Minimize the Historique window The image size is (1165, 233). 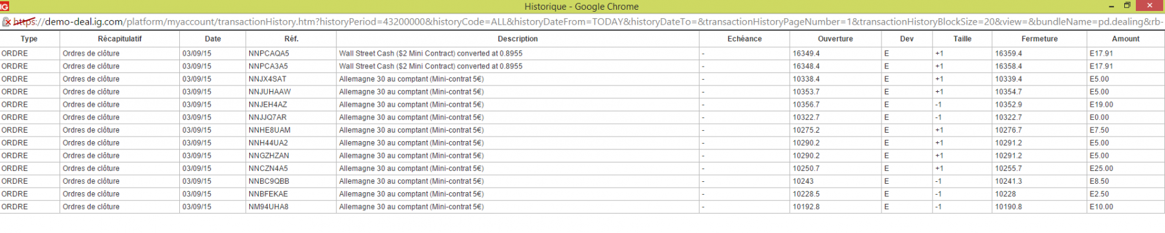pyautogui.click(x=1111, y=6)
